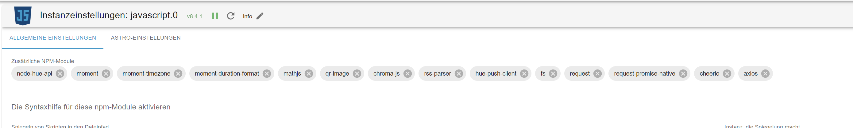The height and width of the screenshot is (128, 853).
Task: Remove the chroma-js module
Action: coord(407,73)
